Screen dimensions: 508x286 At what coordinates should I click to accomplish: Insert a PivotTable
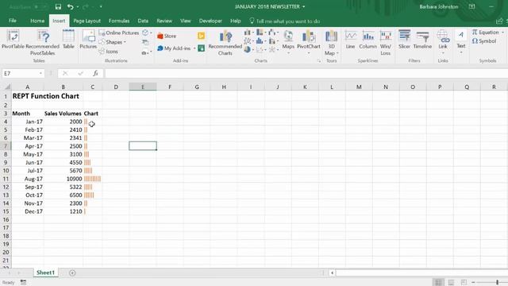(13, 40)
